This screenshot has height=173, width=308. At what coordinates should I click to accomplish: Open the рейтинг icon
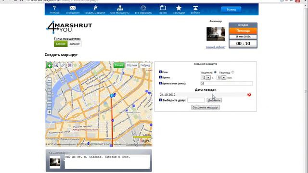coord(195,8)
